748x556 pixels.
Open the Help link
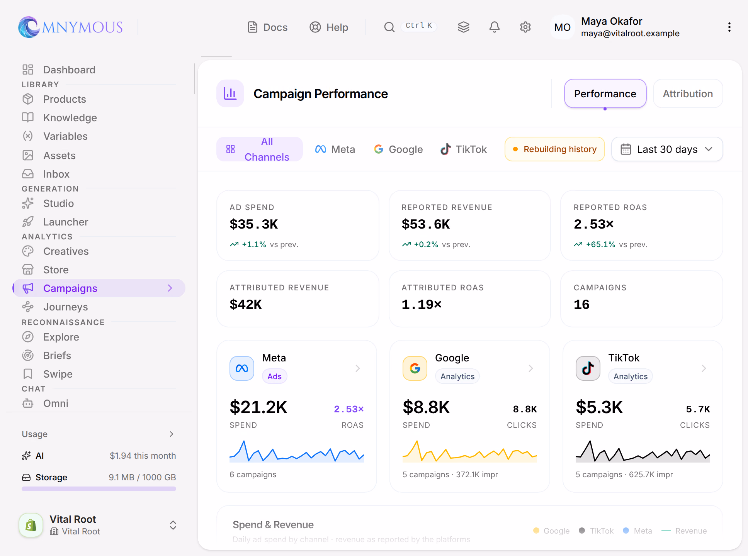tap(329, 27)
